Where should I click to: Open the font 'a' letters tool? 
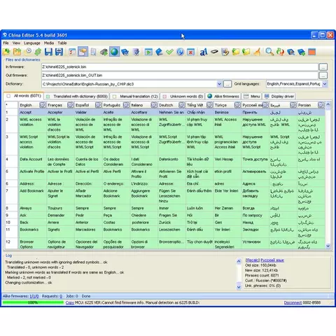pos(204,52)
